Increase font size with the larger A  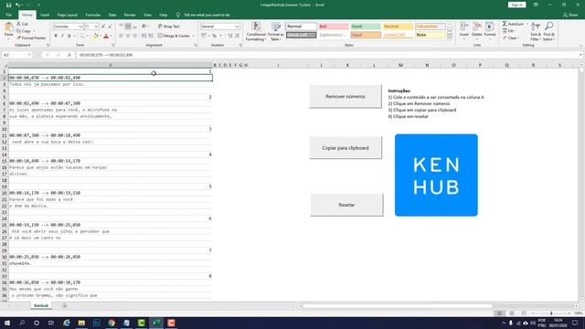pyautogui.click(x=103, y=27)
